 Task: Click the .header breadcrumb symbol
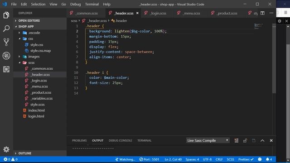tap(119, 21)
